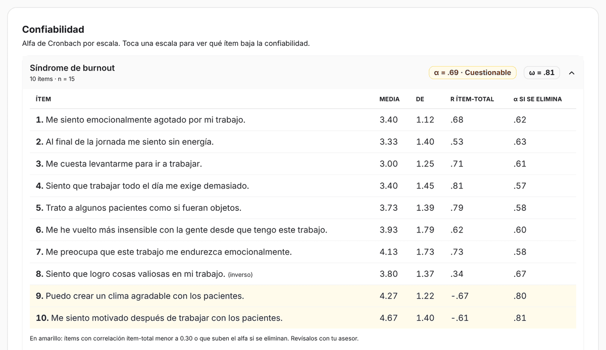
Task: Click the alpha-if-deleted .60 of item 6
Action: (520, 230)
